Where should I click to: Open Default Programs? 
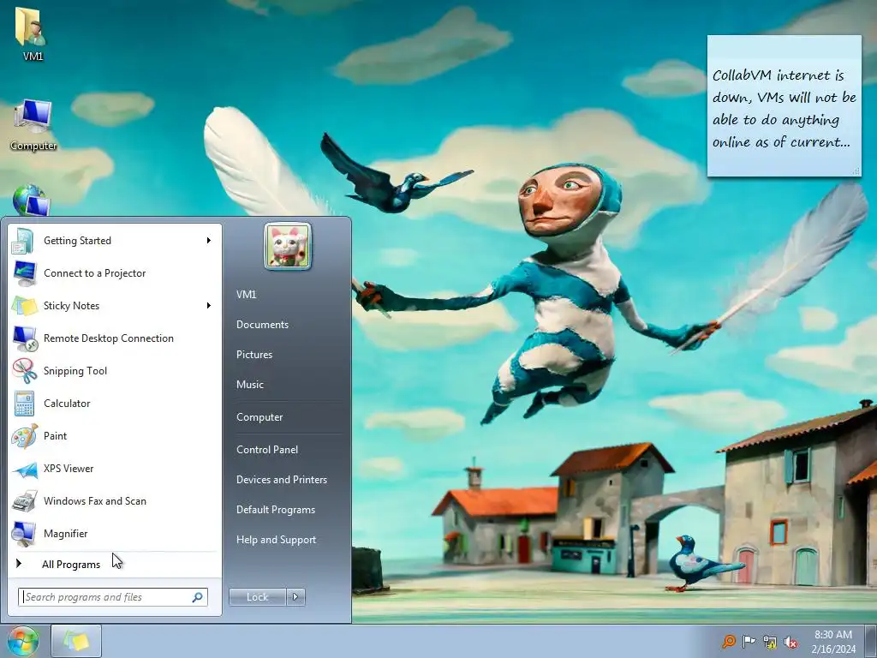click(276, 510)
